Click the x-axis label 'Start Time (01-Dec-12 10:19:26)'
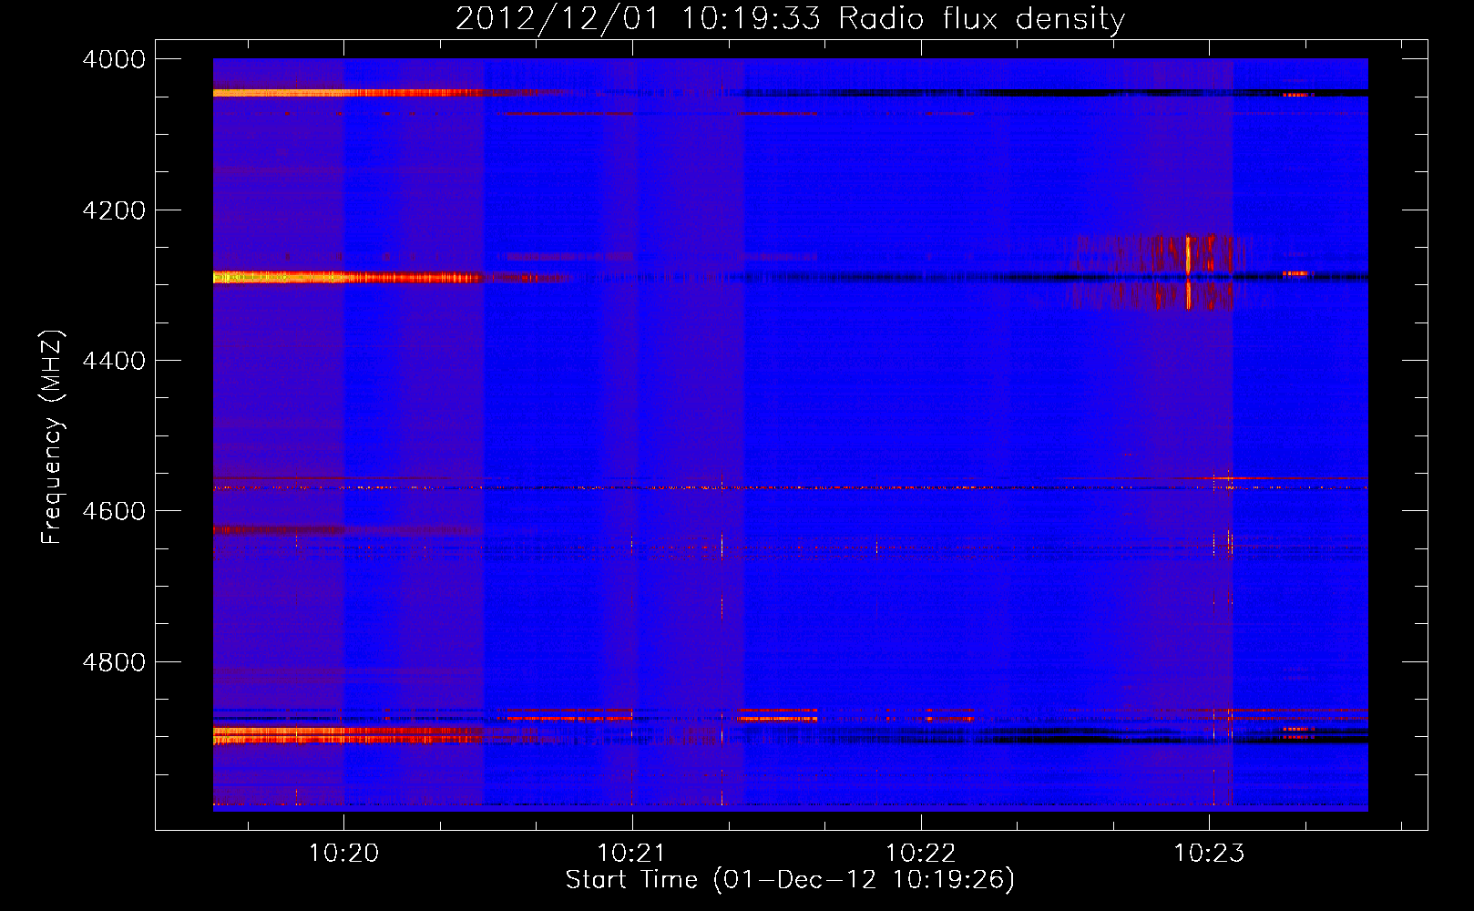Screen dimensions: 1474x911 (790, 880)
